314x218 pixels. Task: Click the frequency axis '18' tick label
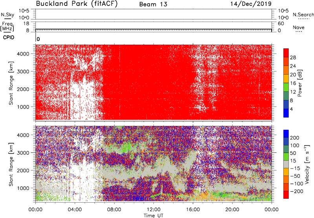coord(26,24)
